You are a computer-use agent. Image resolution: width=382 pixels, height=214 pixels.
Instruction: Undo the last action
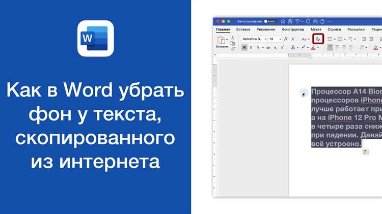pos(297,21)
